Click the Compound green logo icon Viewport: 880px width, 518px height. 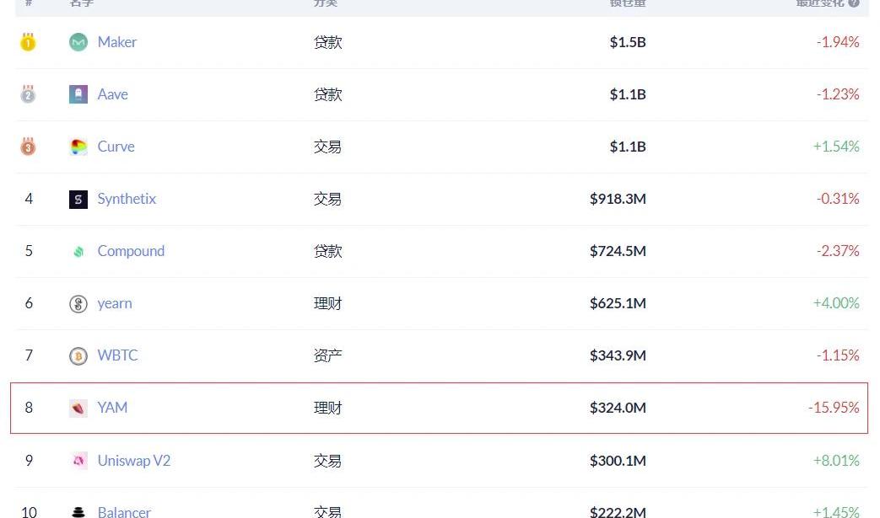pos(78,252)
